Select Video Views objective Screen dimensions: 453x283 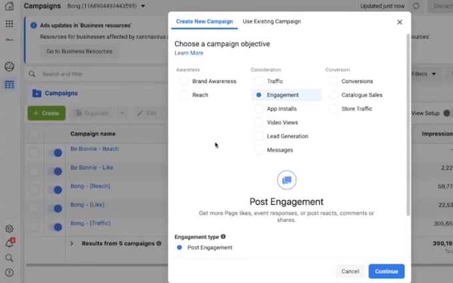[x=259, y=123]
